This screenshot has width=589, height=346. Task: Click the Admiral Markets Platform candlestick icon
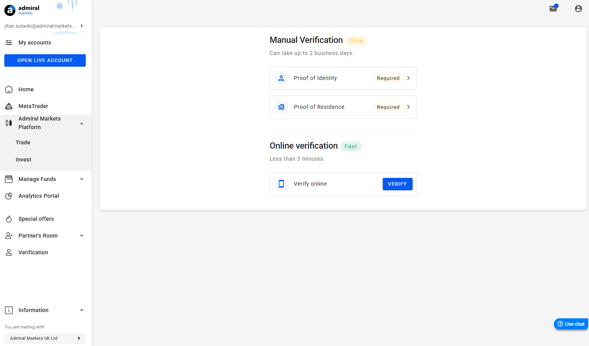tap(9, 123)
